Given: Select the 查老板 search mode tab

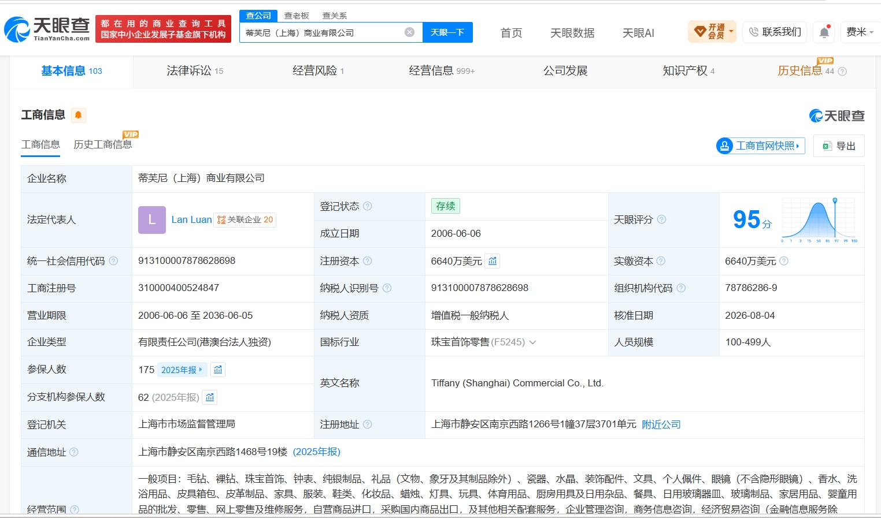Looking at the screenshot, I should coord(297,16).
